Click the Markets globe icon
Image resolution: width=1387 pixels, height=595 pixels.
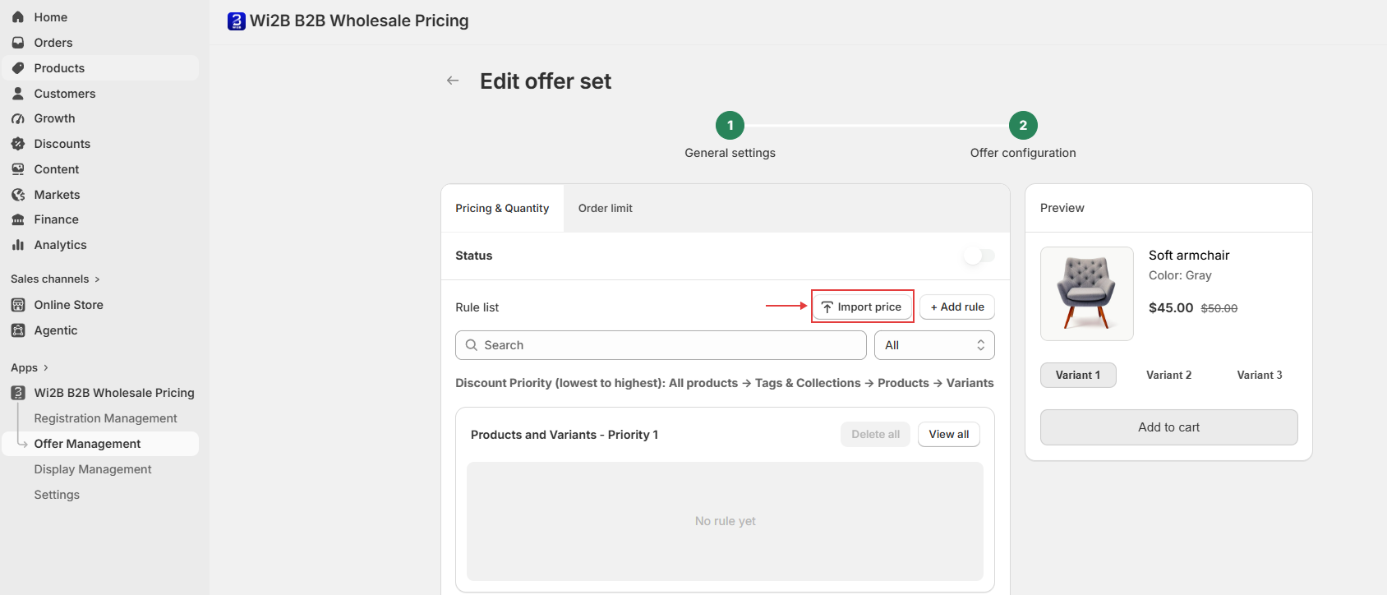(x=18, y=195)
